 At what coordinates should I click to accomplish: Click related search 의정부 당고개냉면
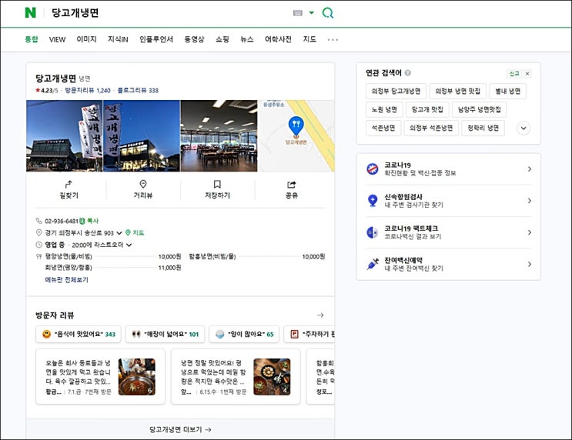(396, 91)
